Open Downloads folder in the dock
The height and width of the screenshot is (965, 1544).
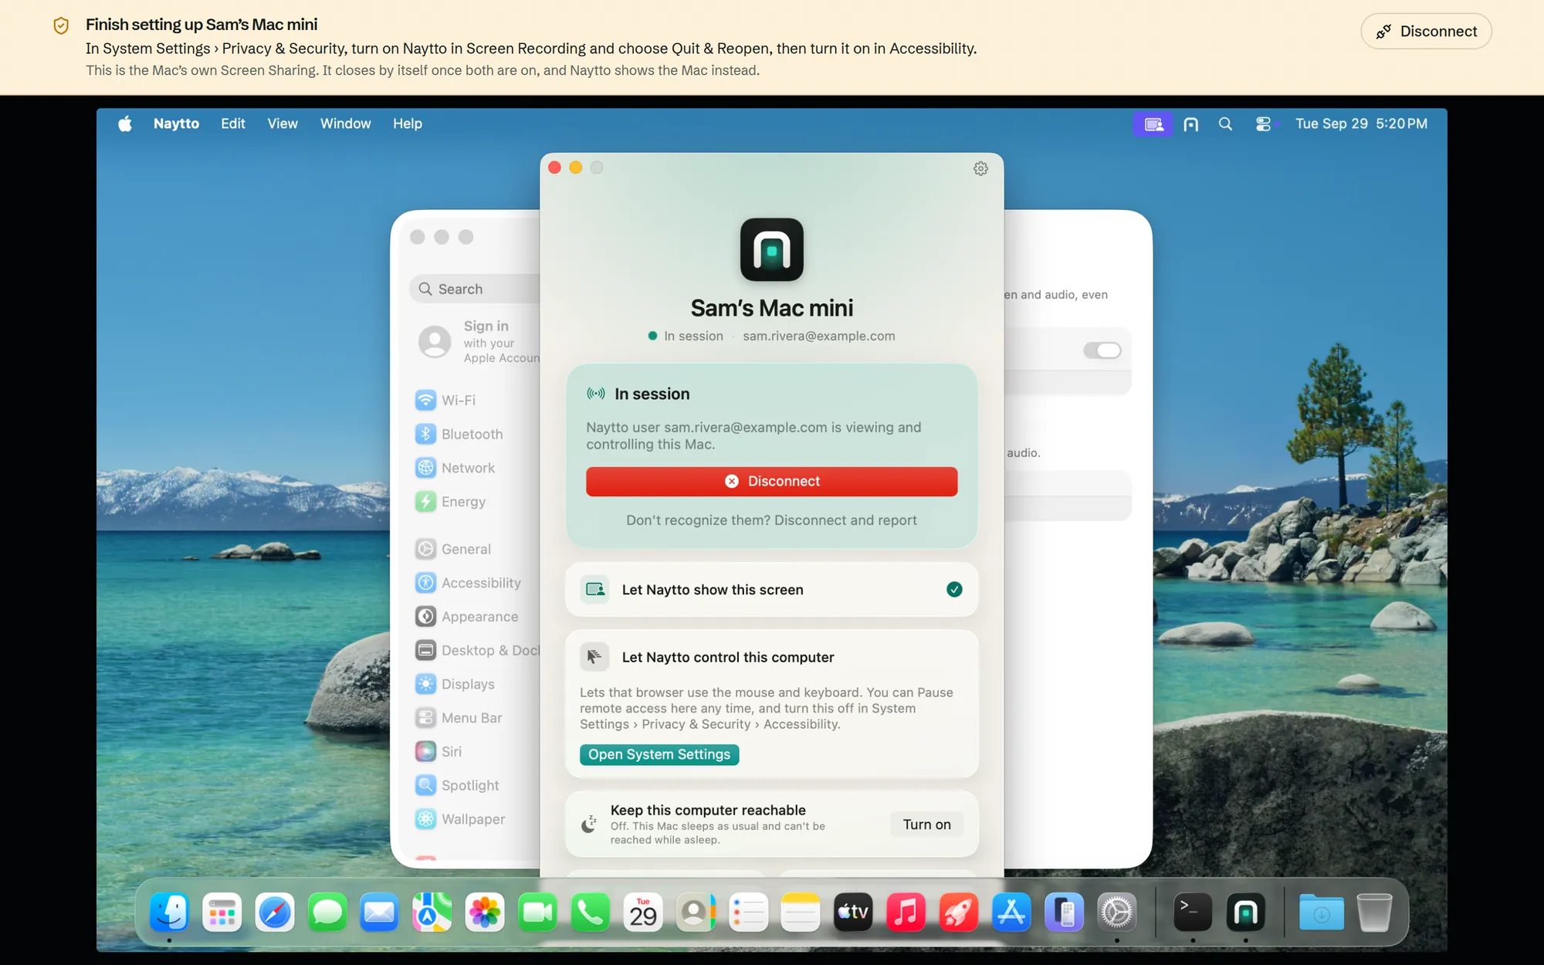pos(1321,913)
